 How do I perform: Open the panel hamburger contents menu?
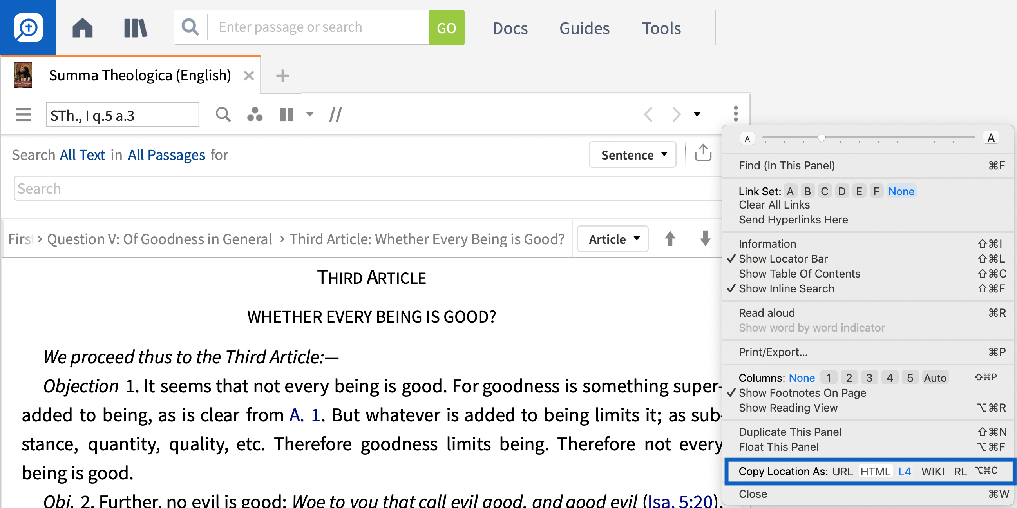pyautogui.click(x=23, y=114)
